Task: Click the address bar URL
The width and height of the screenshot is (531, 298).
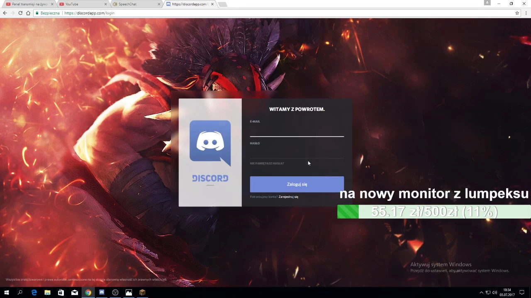Action: (x=89, y=13)
